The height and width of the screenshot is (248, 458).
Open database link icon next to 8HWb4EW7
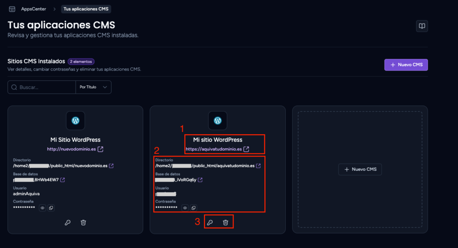pyautogui.click(x=63, y=180)
